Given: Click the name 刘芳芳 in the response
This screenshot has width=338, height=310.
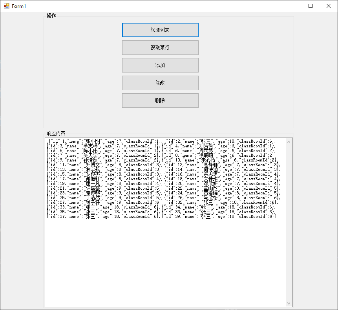Looking at the screenshot, I should pos(206,146).
